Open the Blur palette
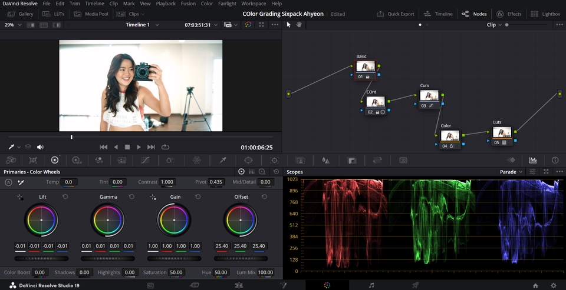 (x=325, y=161)
